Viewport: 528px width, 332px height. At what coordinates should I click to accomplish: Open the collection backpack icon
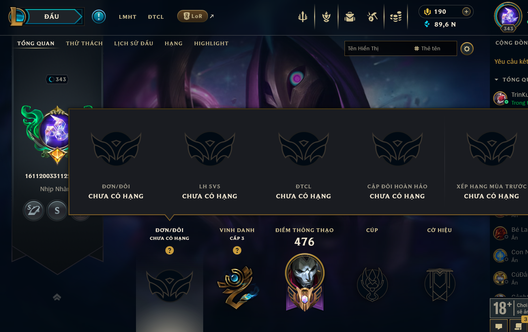[349, 17]
